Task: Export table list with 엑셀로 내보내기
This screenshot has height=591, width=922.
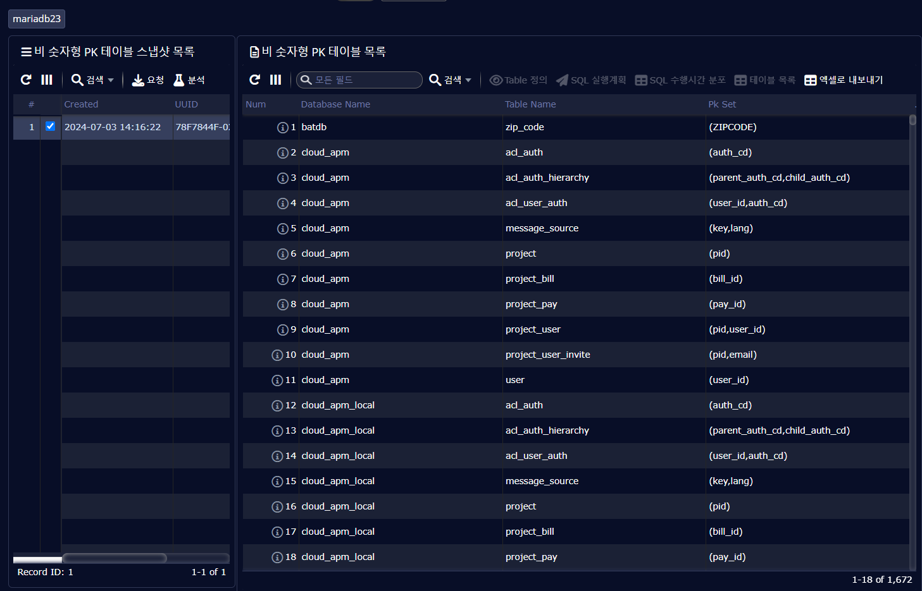Action: (844, 80)
